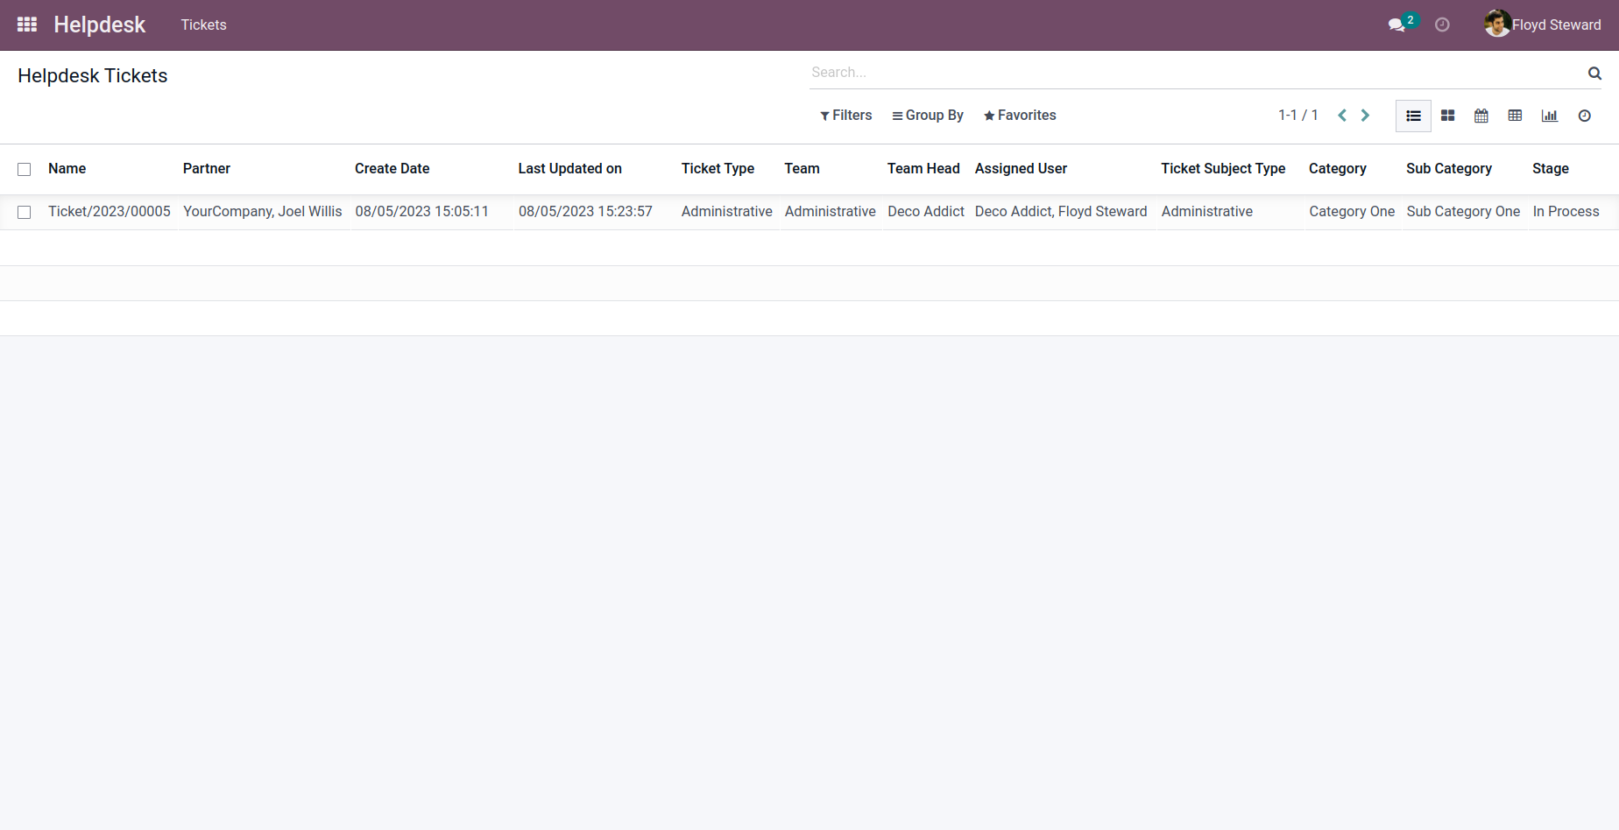1619x830 pixels.
Task: Sort by Assigned User column
Action: 1022,169
